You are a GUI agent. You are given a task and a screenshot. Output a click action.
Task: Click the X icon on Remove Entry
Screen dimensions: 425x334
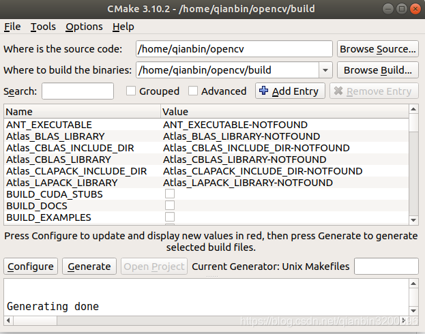[x=338, y=91]
